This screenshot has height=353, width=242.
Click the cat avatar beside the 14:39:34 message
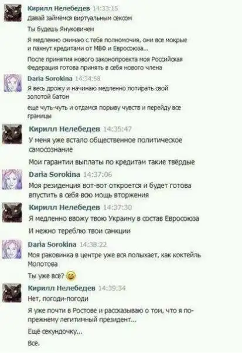pos(12,293)
